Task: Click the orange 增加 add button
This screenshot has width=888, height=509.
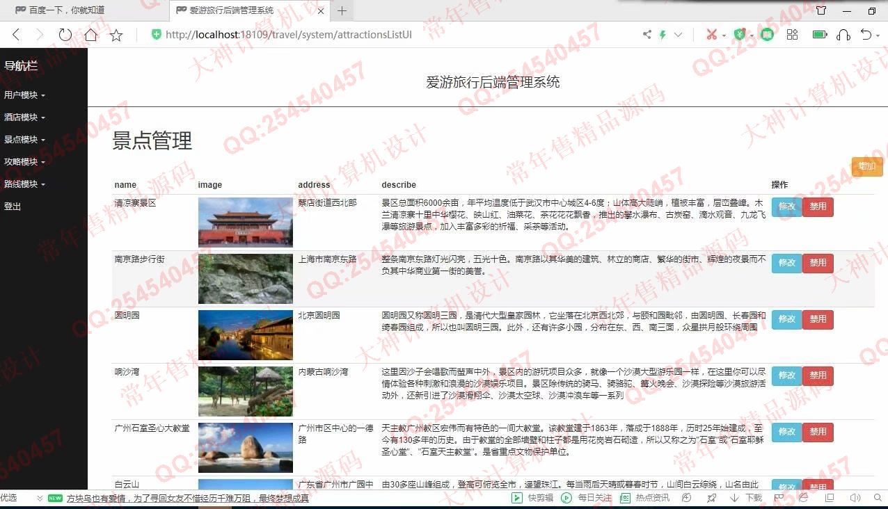Action: tap(866, 166)
